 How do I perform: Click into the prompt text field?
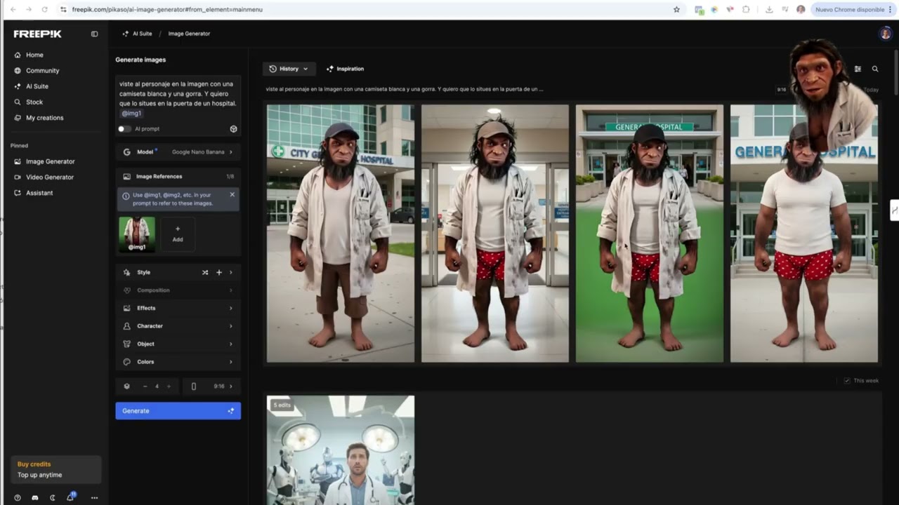click(x=178, y=98)
